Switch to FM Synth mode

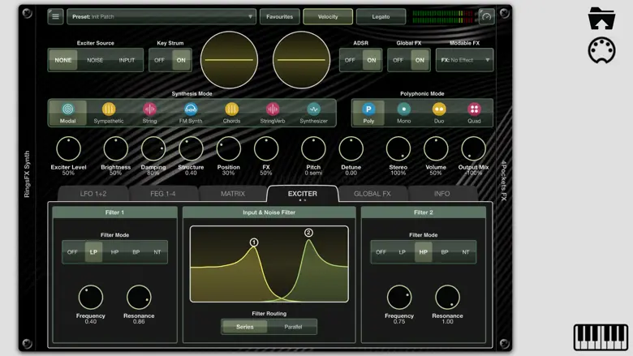(x=191, y=109)
